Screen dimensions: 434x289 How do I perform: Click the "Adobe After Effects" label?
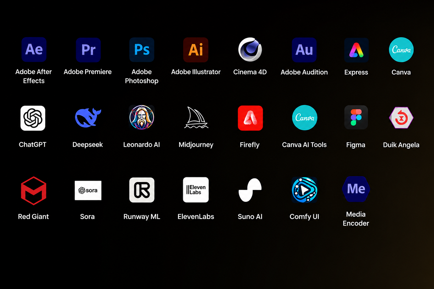pos(34,76)
